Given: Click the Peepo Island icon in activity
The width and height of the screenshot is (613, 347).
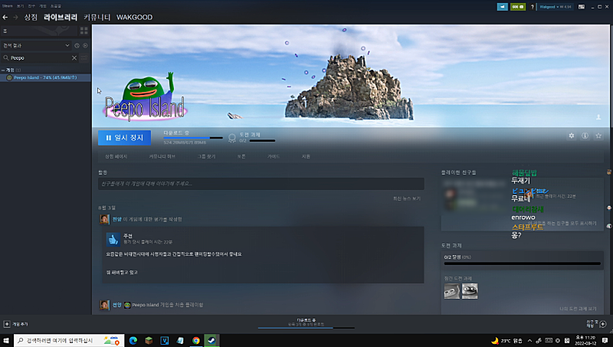Looking at the screenshot, I should [127, 305].
